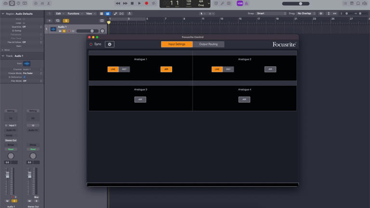
Task: Enable AIR on Analogue 3
Action: click(140, 100)
